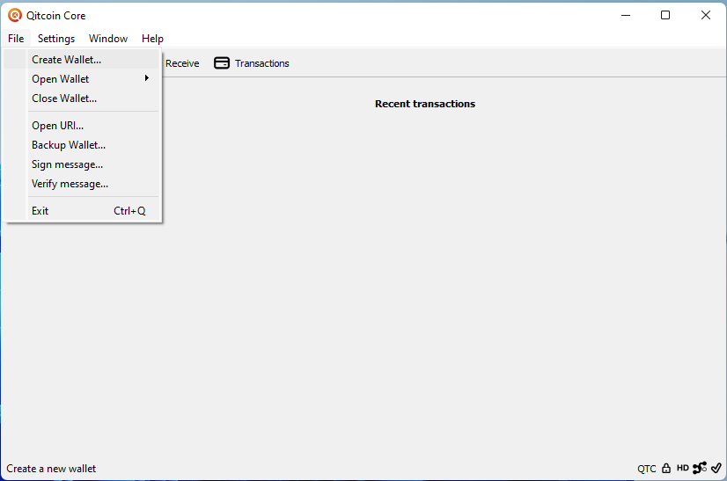
Task: Select Sign message... menu entry
Action: (x=82, y=164)
